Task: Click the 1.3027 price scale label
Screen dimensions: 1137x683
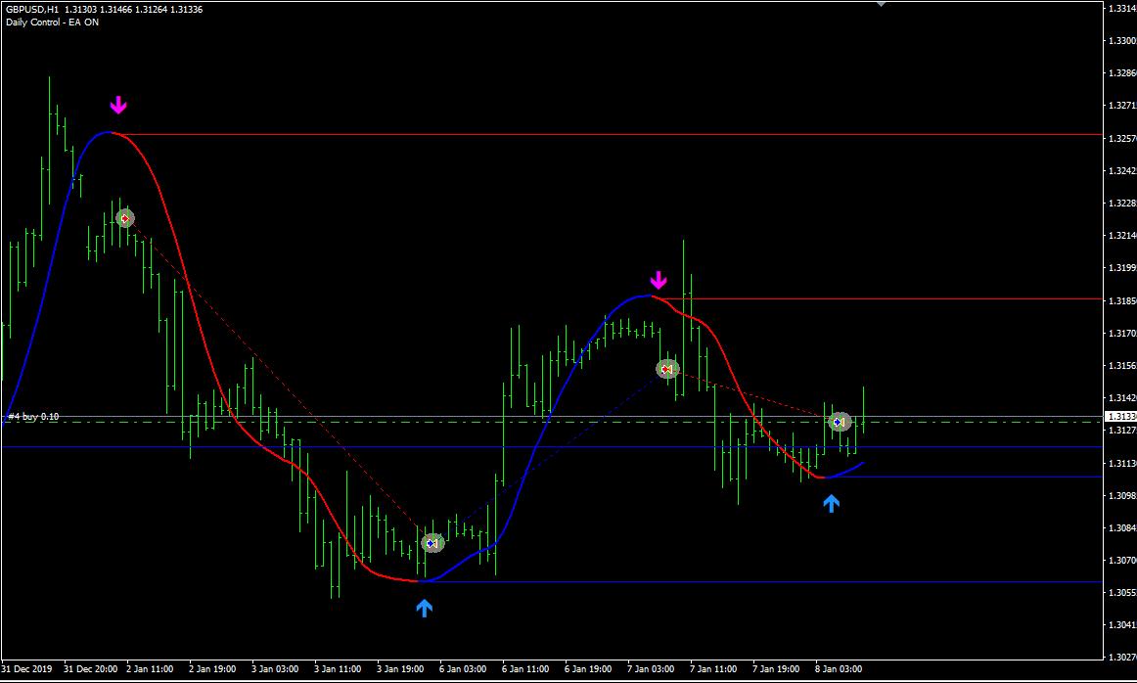Action: (x=1121, y=658)
